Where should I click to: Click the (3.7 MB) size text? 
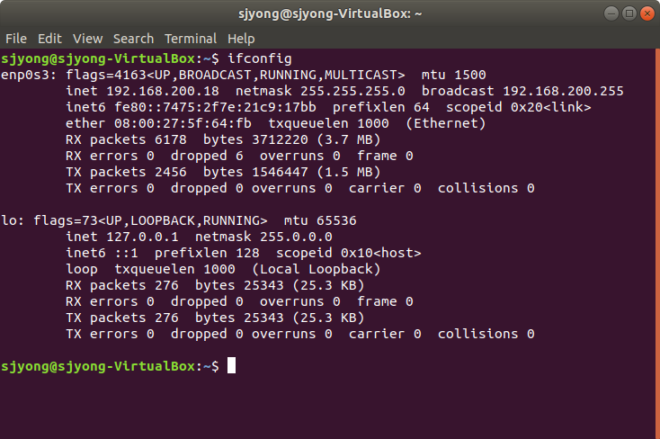349,139
